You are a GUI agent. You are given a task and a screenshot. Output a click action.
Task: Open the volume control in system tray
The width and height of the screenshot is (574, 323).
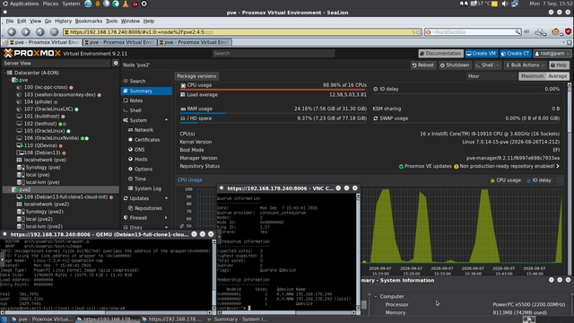tap(505, 4)
